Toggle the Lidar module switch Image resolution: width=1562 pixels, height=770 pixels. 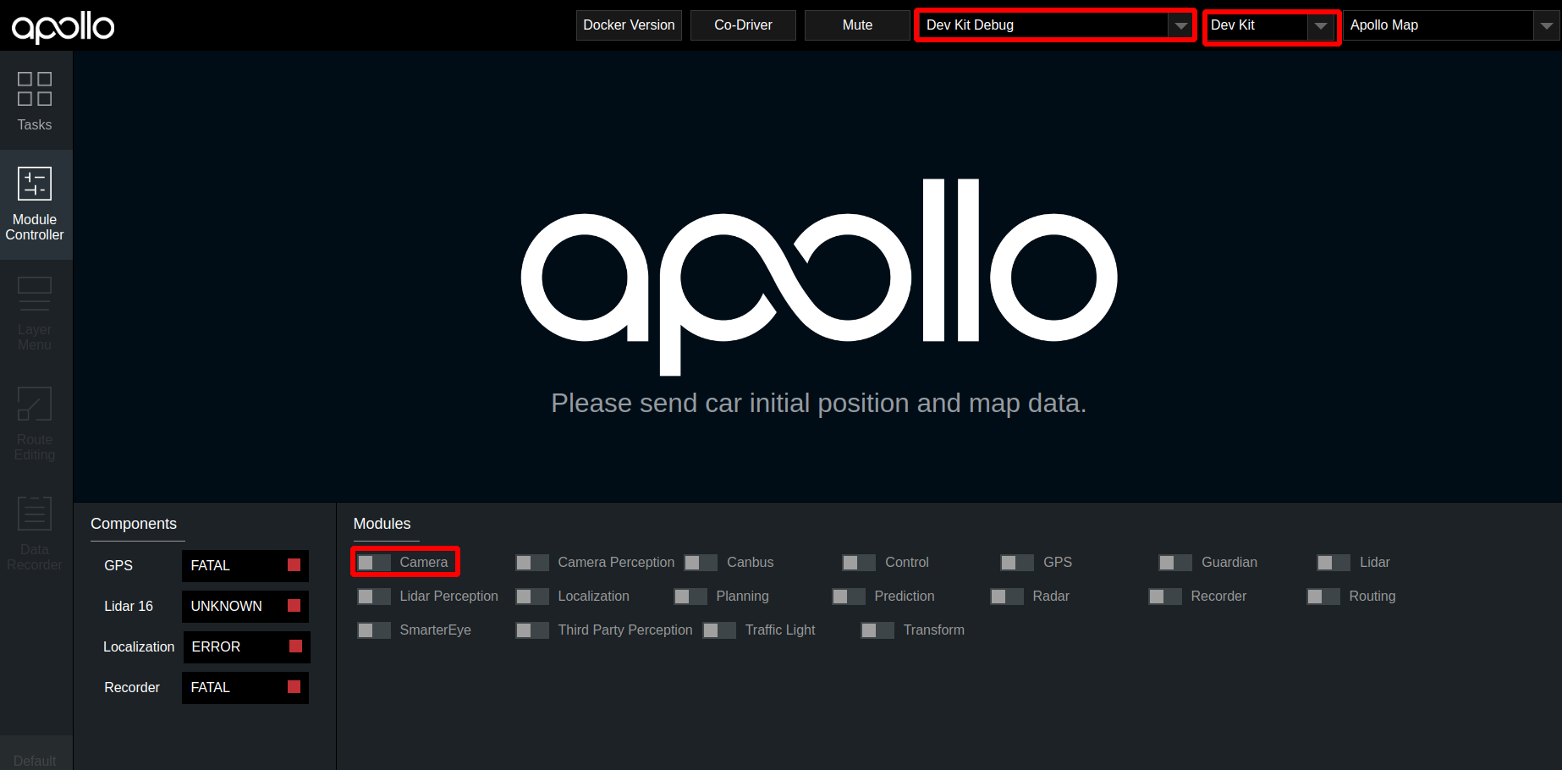tap(1334, 563)
